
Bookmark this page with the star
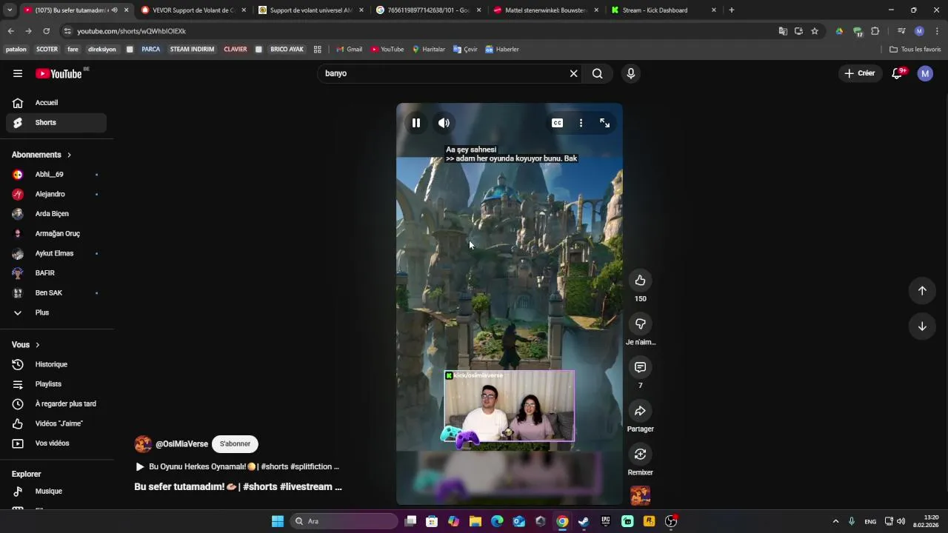[815, 31]
